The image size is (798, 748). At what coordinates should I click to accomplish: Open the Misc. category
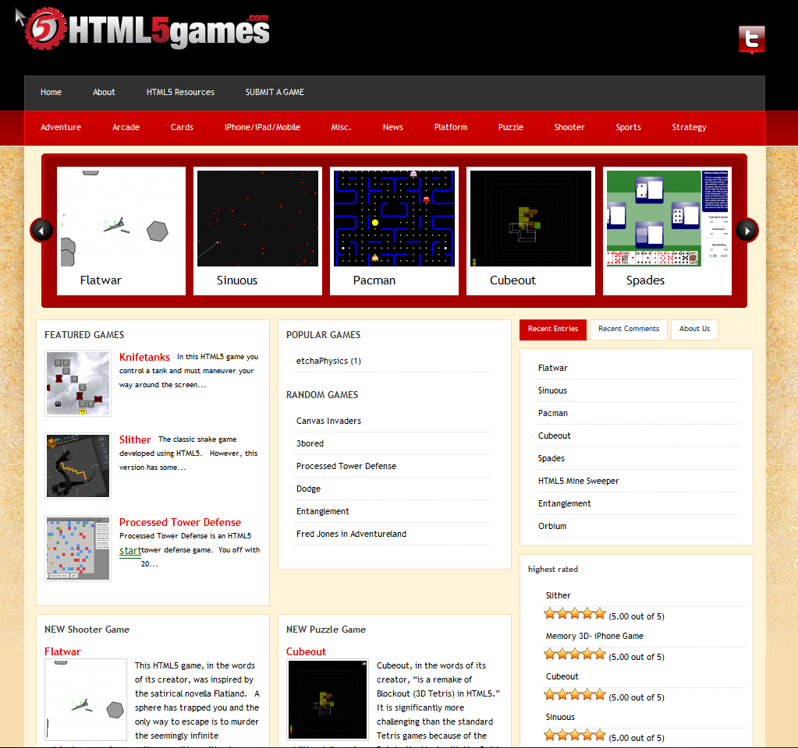tap(342, 127)
